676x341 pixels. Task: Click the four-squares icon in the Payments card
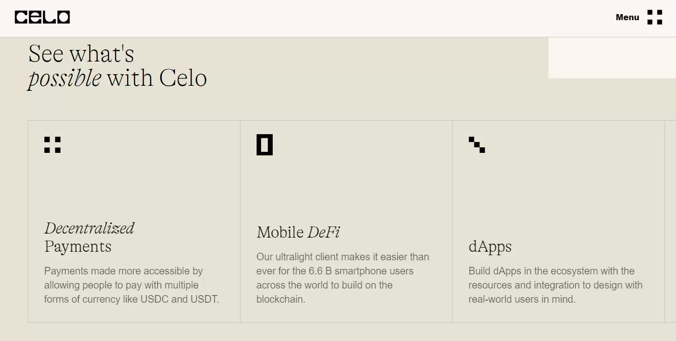[x=52, y=145]
